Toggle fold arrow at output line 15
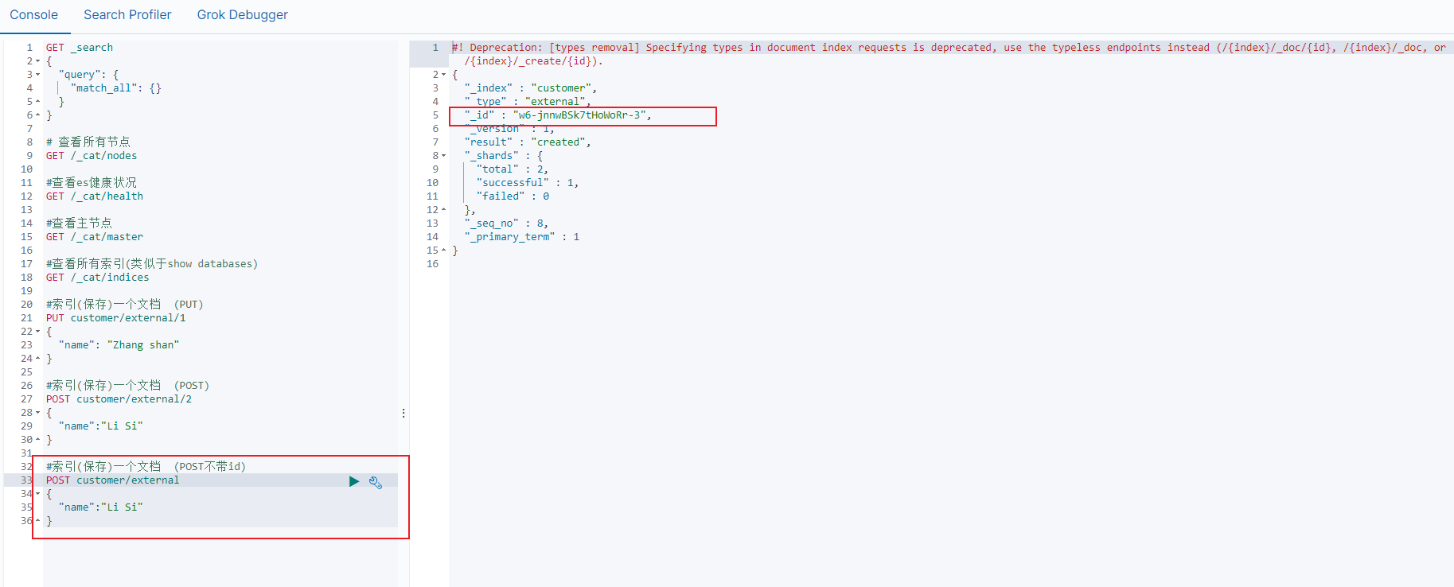Viewport: 1454px width, 587px height. 443,251
